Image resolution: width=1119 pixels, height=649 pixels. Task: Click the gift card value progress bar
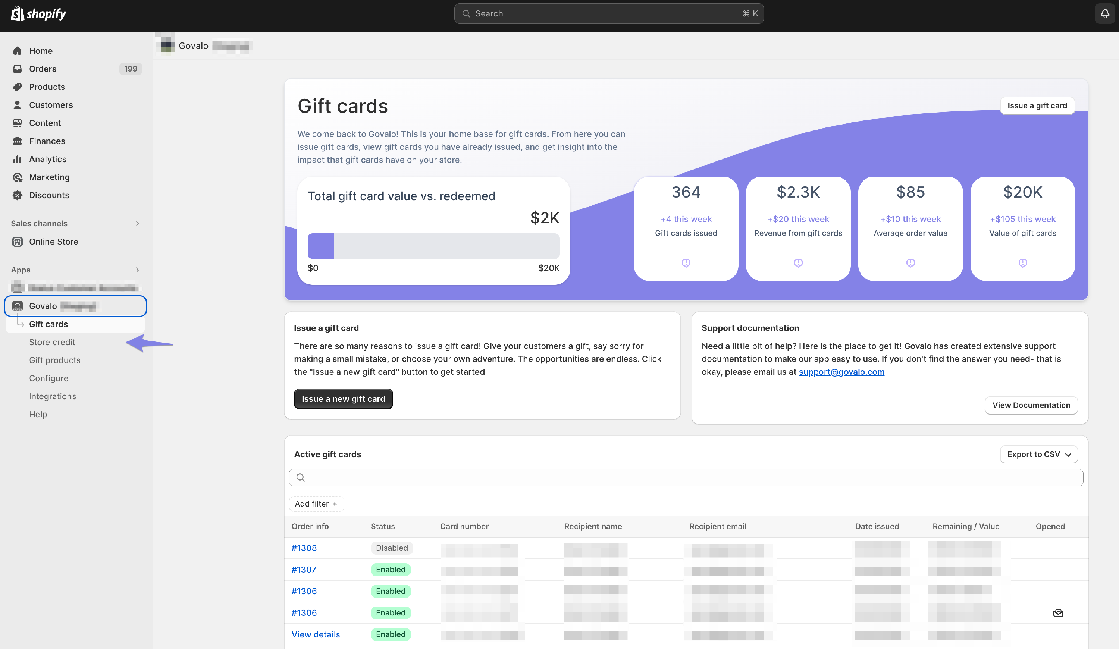pyautogui.click(x=433, y=246)
